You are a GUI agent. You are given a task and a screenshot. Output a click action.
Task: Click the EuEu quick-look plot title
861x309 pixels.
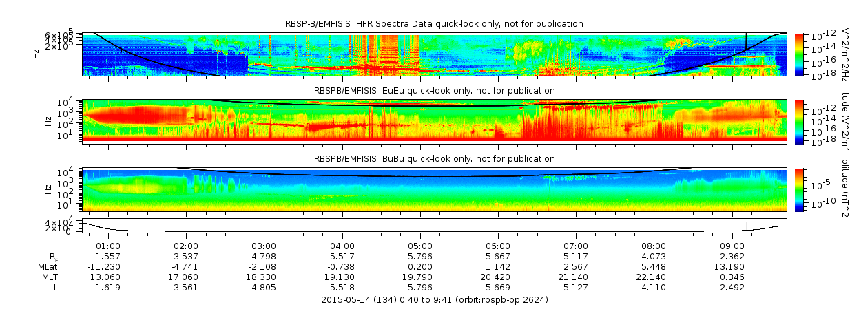click(434, 91)
